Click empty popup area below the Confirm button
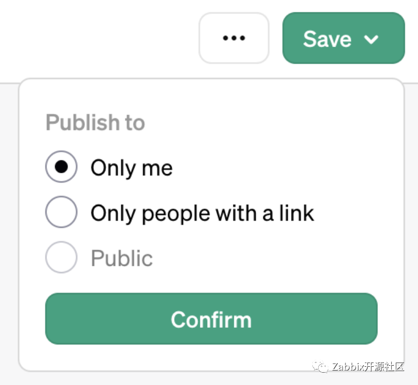The image size is (418, 385). click(160, 357)
